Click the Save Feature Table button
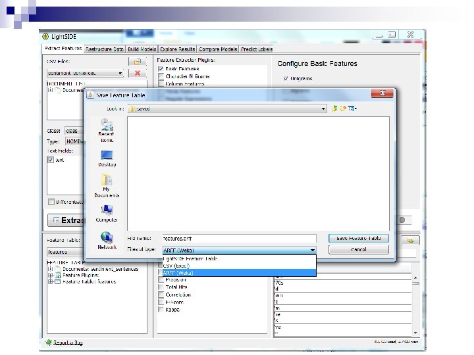This screenshot has width=474, height=355. [x=359, y=238]
